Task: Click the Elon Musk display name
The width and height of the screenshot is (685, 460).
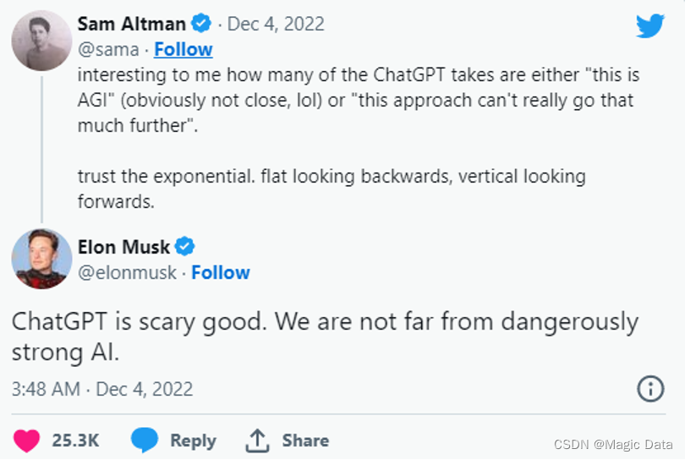Action: pos(123,247)
